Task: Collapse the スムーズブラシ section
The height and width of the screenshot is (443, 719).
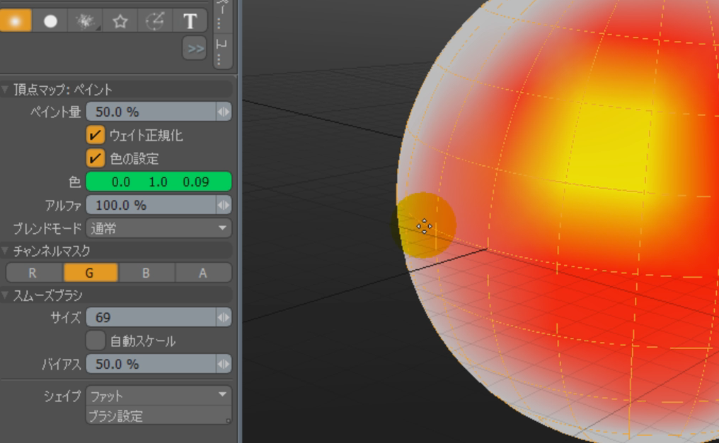Action: 6,295
